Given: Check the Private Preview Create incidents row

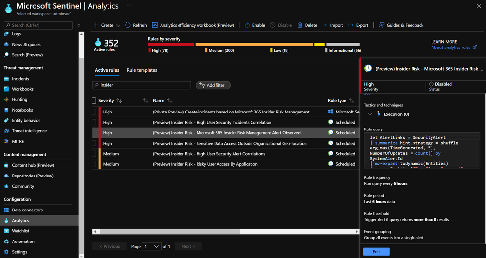Looking at the screenshot, I should coord(94,112).
